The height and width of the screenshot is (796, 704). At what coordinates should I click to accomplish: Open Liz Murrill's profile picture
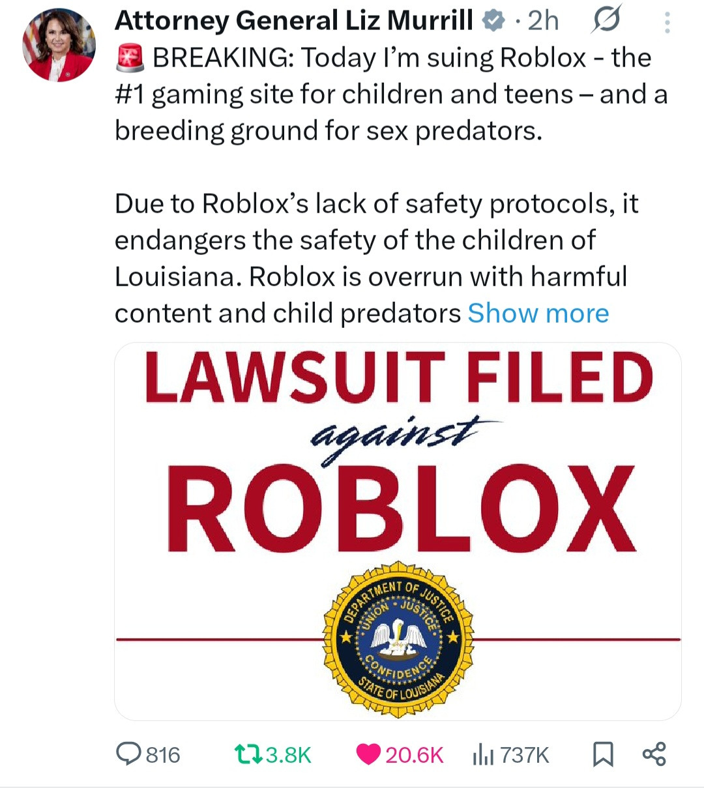59,45
